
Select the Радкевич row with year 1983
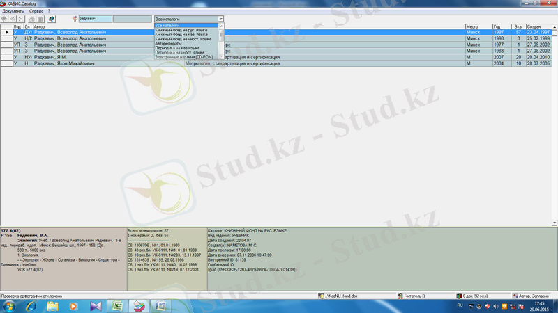(x=276, y=51)
